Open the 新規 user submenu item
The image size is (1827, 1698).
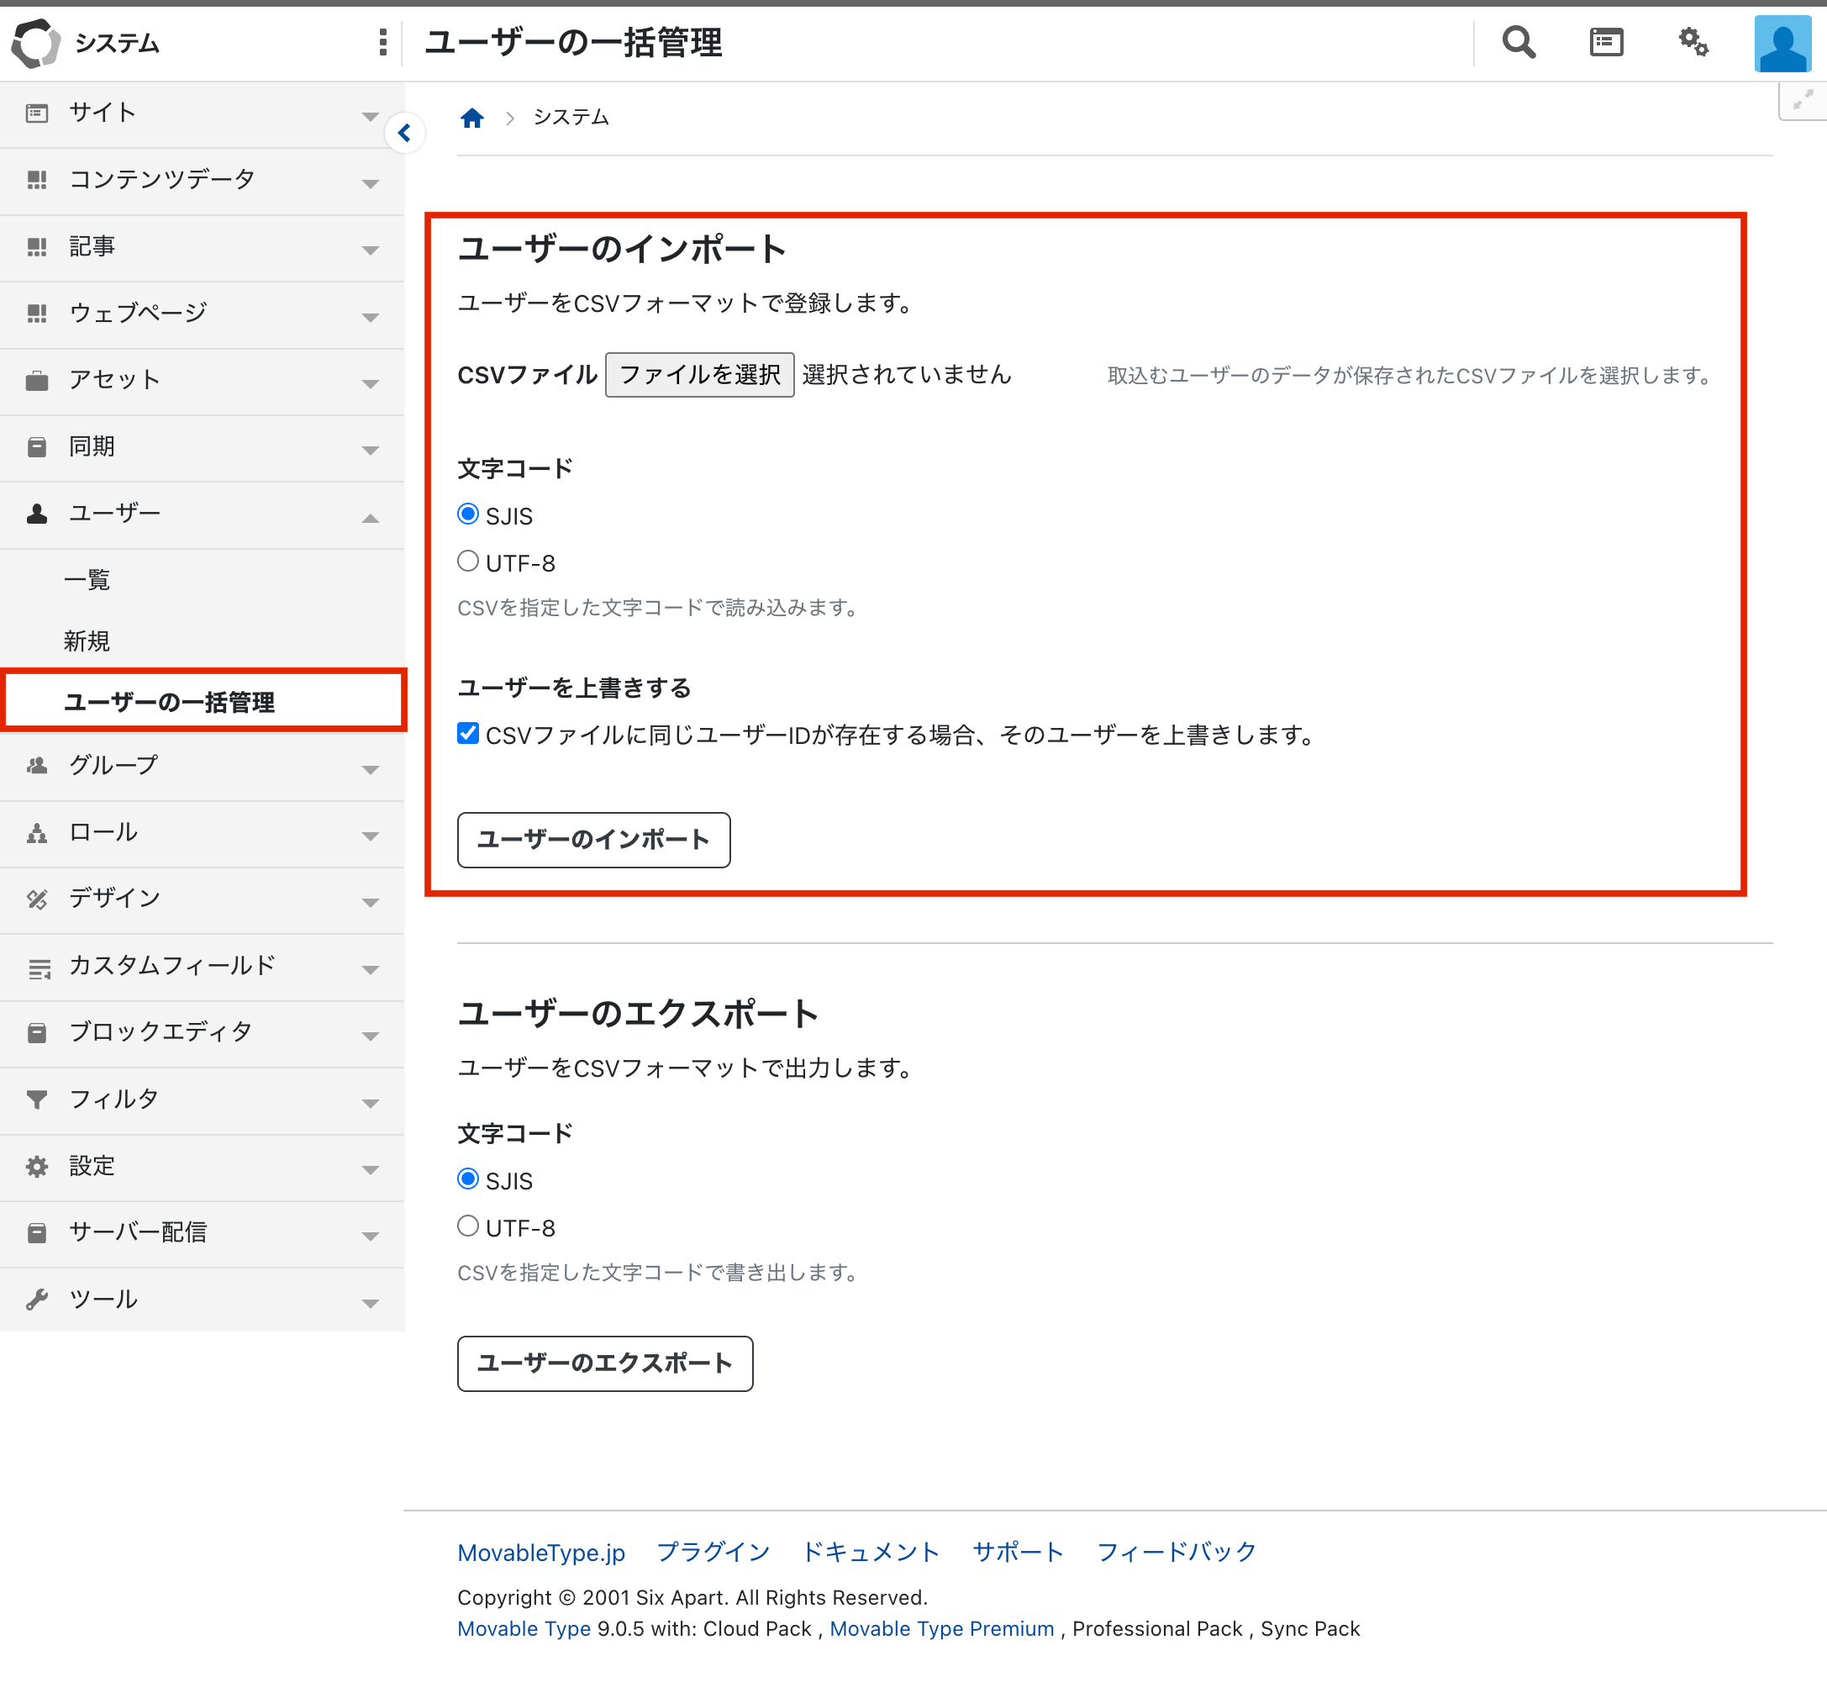[87, 641]
